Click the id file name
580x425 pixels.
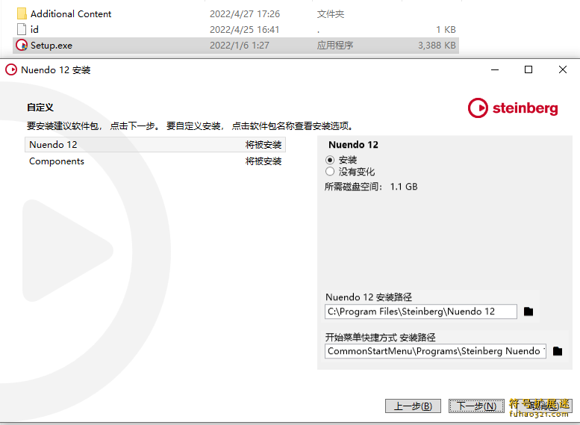34,29
